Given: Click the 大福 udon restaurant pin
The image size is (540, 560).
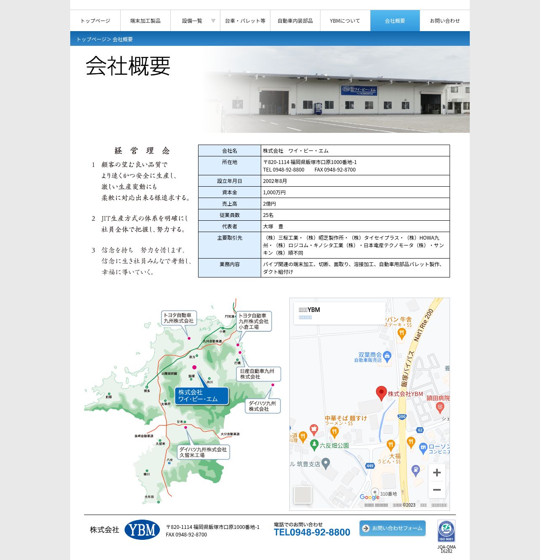Looking at the screenshot, I should pyautogui.click(x=391, y=445).
